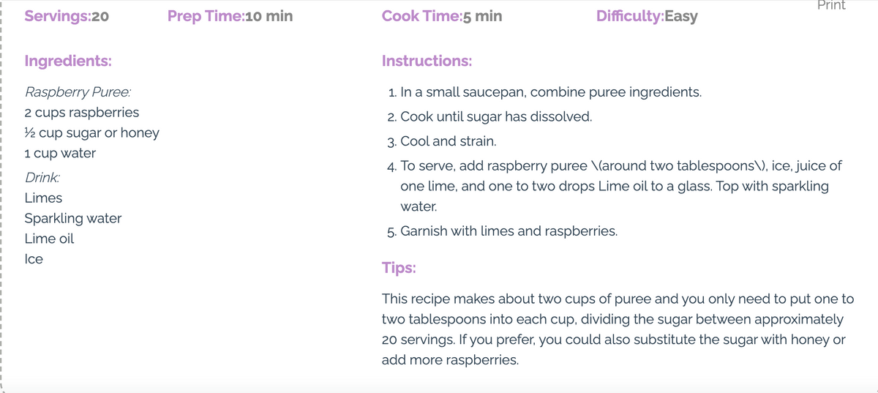Click the 1 cup water ingredient
Viewport: 878px width, 393px height.
pos(60,154)
